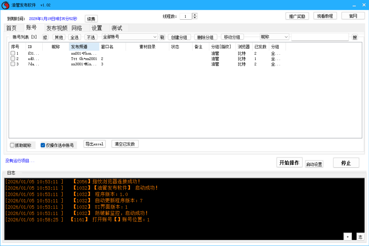The image size is (369, 246).
Task: Click 导出excel button
Action: coord(94,144)
